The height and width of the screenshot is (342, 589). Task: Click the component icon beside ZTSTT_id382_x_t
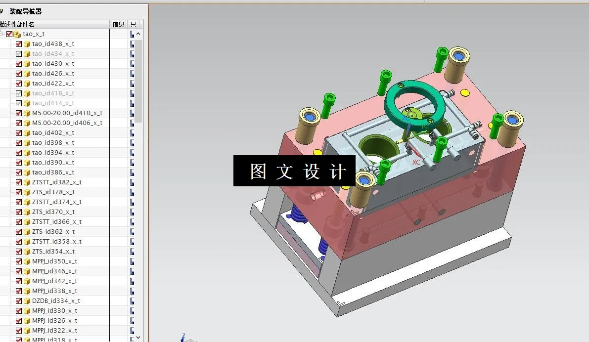[x=26, y=182]
